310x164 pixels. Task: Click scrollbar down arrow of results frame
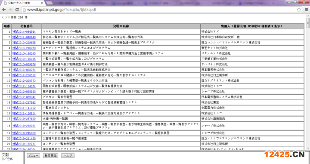[307, 149]
